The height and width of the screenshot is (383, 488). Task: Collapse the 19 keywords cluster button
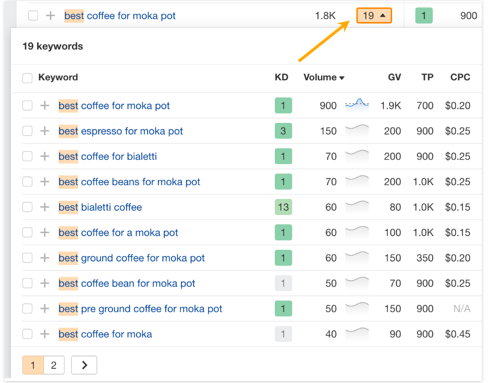(374, 16)
